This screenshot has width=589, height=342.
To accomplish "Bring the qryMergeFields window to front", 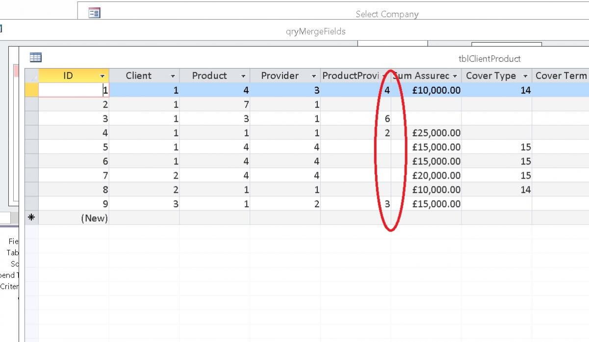I will [315, 31].
